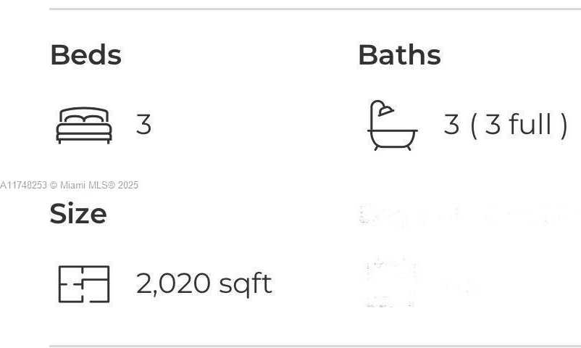
Task: Click the floor plan icon under Size
Action: click(84, 284)
